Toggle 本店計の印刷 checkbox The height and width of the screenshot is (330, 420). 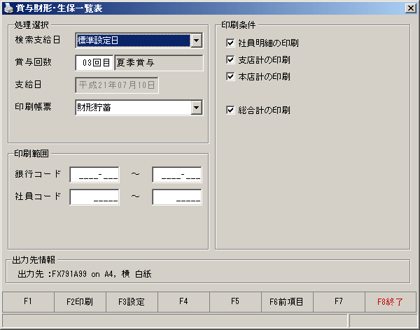pos(230,76)
